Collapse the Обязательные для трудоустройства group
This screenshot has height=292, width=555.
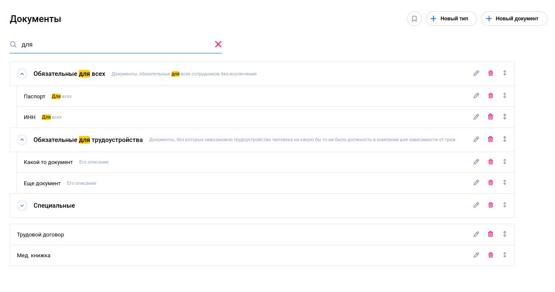click(22, 139)
